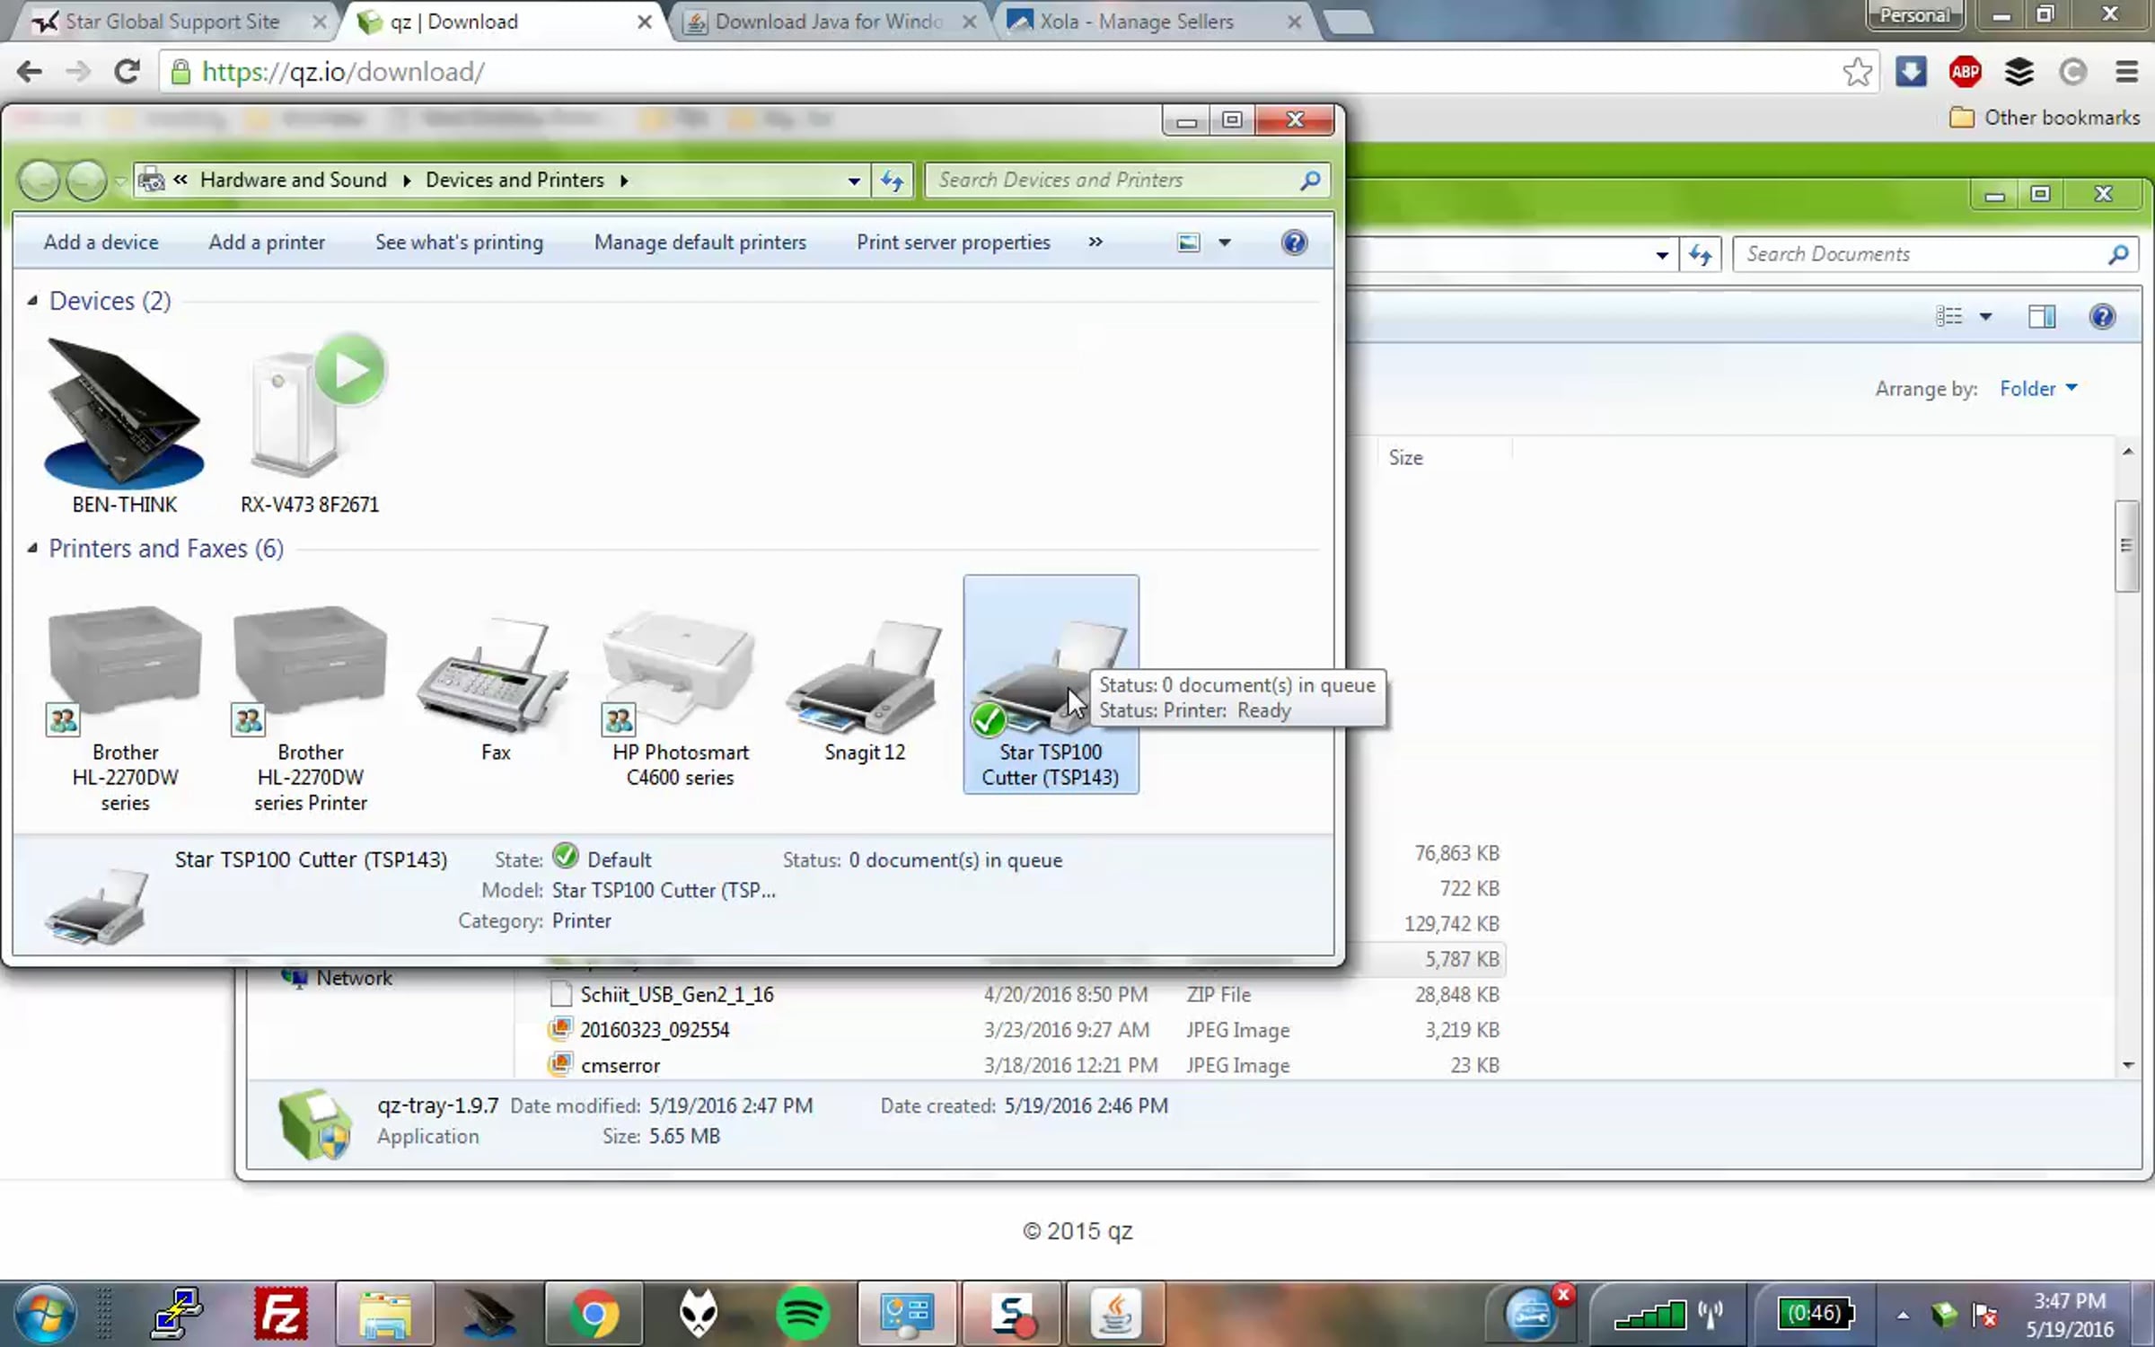This screenshot has height=1347, width=2155.
Task: Open Windows Explorer from the taskbar
Action: pyautogui.click(x=385, y=1314)
